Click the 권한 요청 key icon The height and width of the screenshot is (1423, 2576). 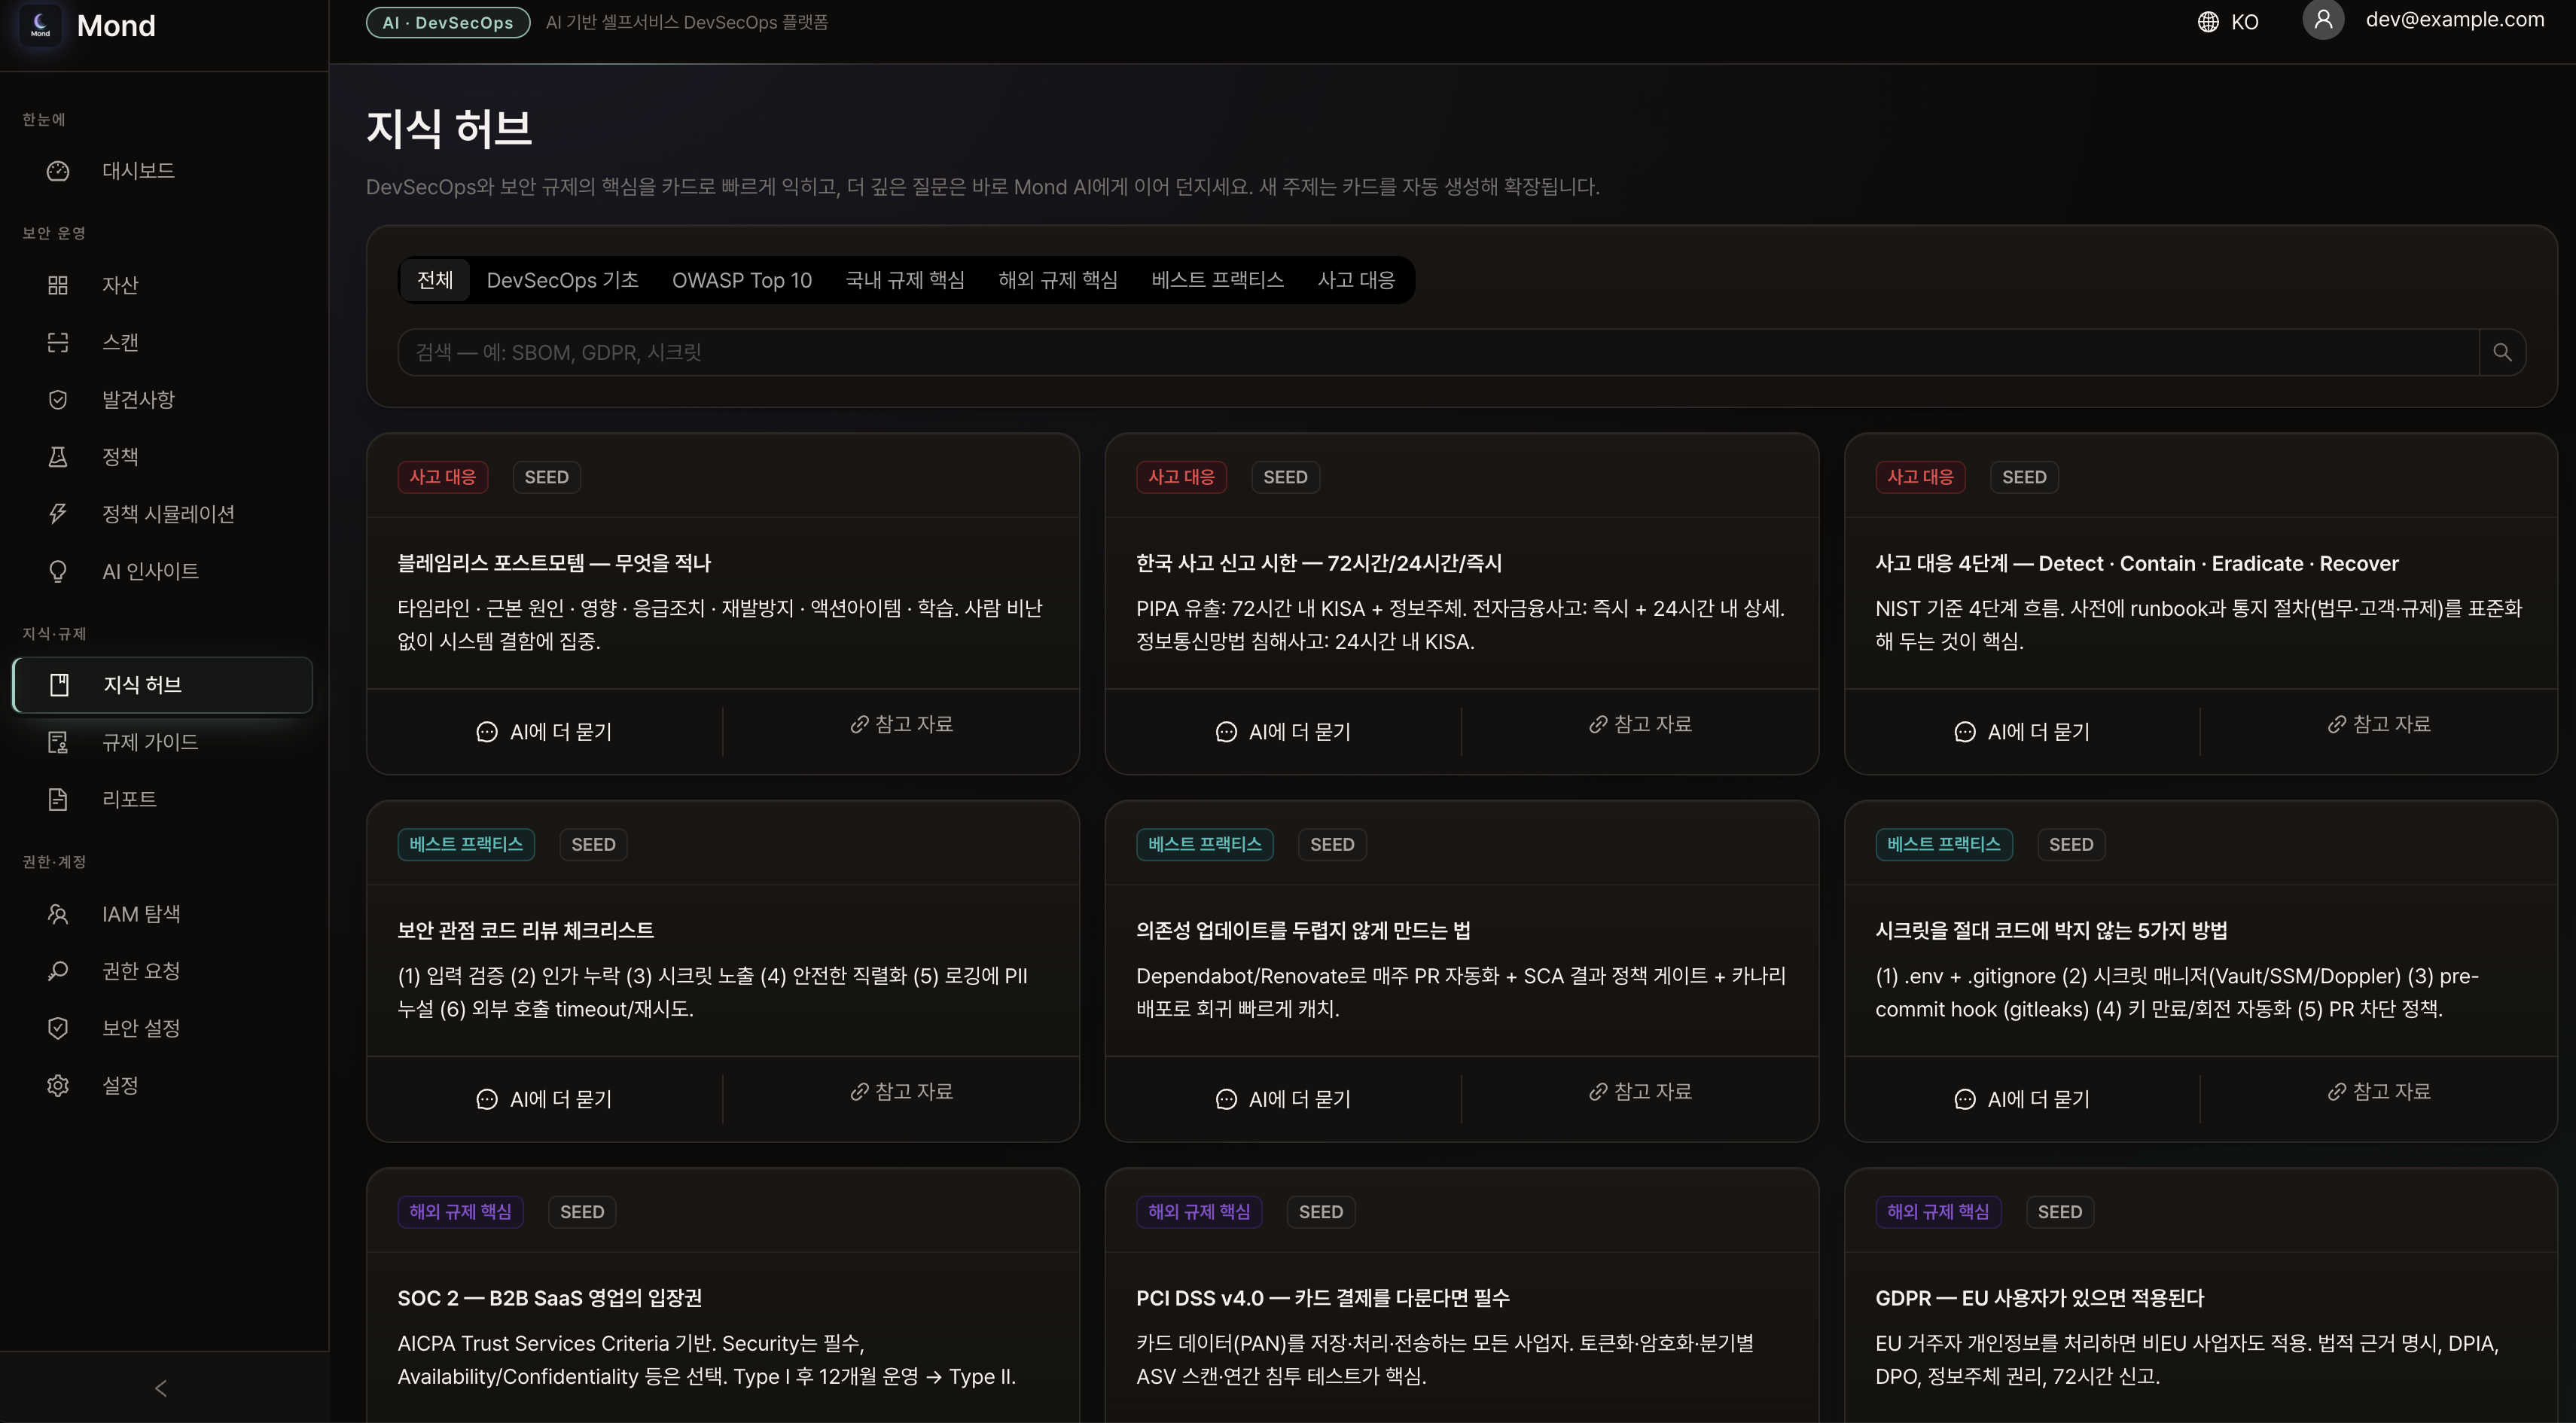coord(58,971)
